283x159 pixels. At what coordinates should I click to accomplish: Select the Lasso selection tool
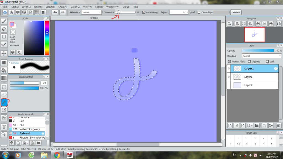(4, 95)
